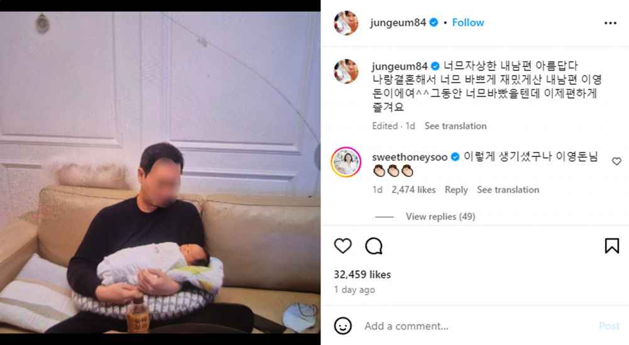Follow jungeum84

click(x=468, y=23)
